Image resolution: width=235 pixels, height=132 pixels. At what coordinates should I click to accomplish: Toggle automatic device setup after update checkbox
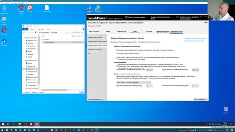[x=117, y=58]
